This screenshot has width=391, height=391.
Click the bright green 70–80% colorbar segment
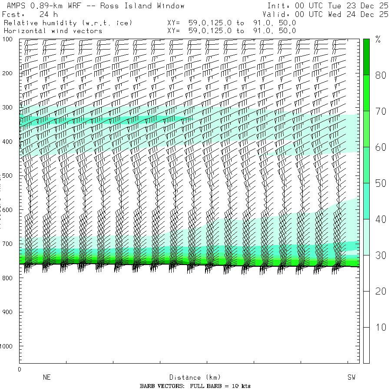366,93
